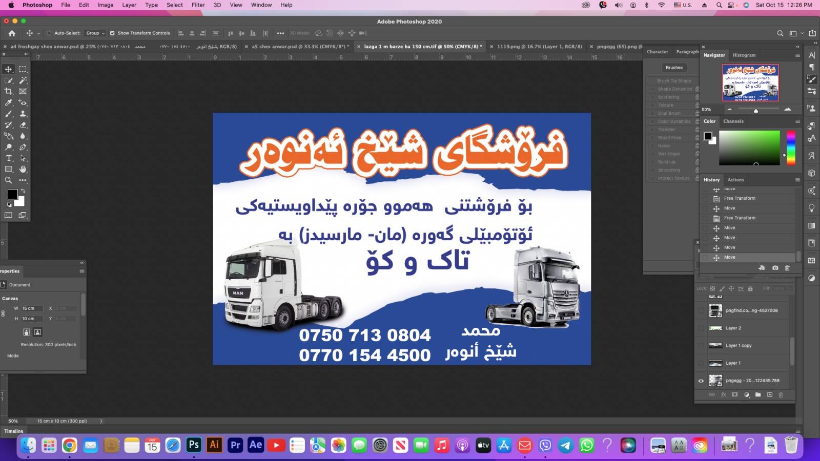Select the Rectangular Marquee tool
Viewport: 820px width, 461px height.
point(23,69)
